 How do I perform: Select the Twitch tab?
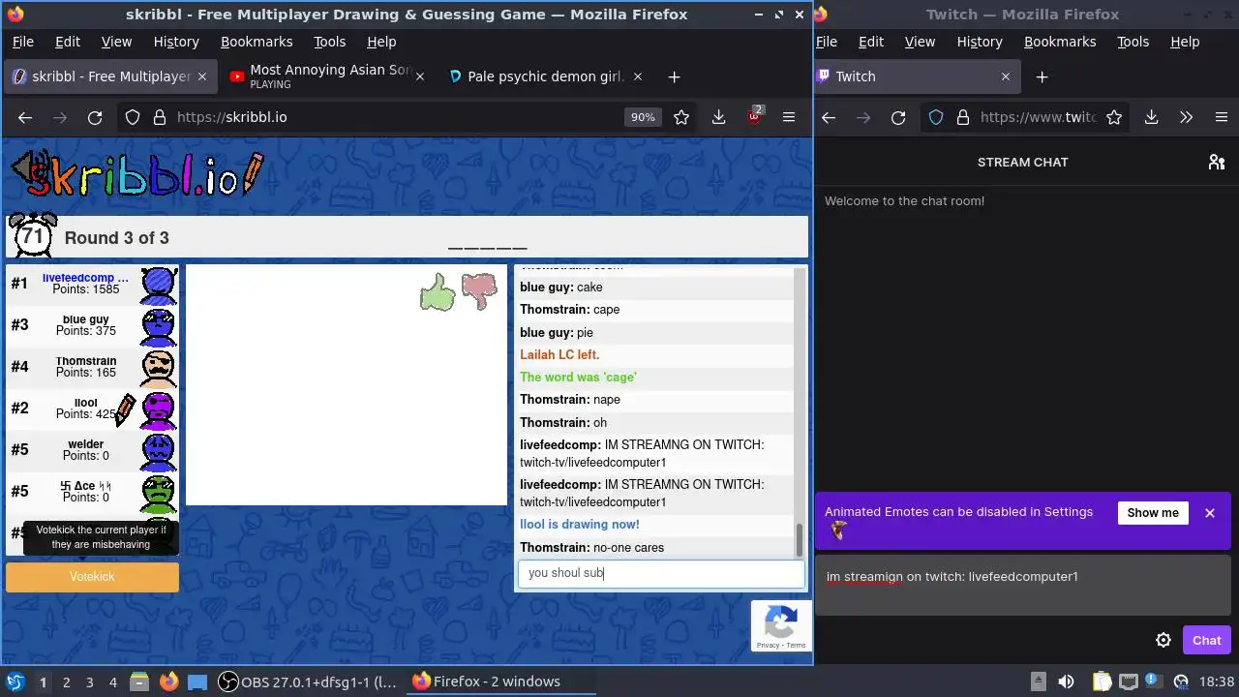(916, 76)
